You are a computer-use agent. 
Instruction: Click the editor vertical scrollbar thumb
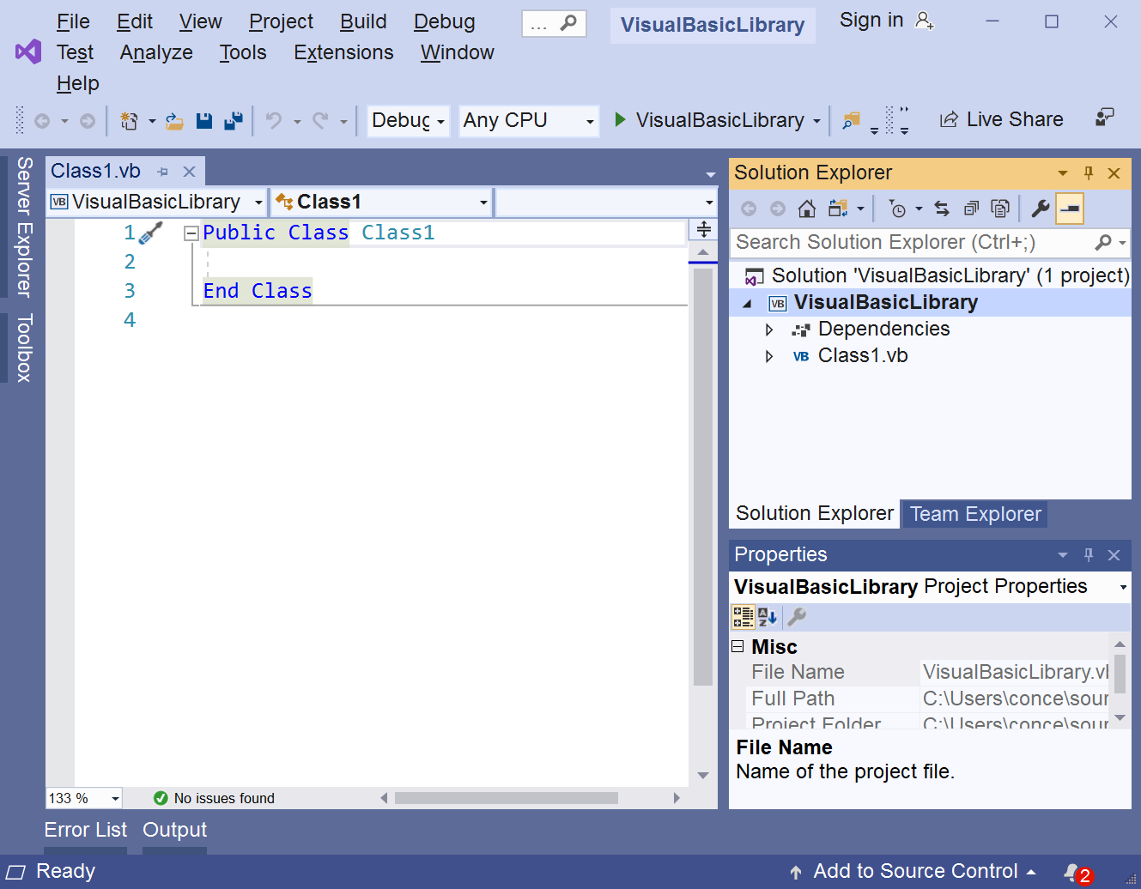coord(703,477)
